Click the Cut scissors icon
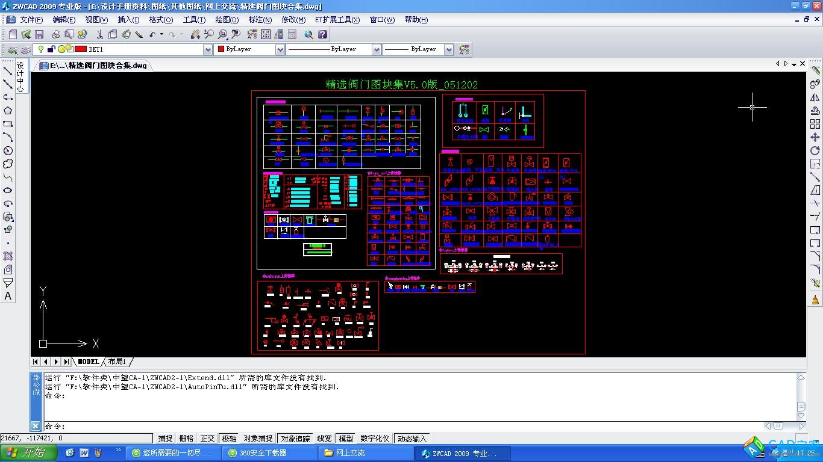The height and width of the screenshot is (462, 823). 99,34
